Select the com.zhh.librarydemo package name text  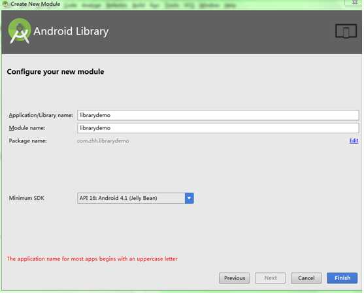pyautogui.click(x=103, y=141)
